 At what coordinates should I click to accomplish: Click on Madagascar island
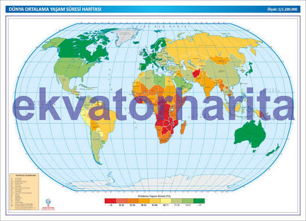[x=183, y=127]
